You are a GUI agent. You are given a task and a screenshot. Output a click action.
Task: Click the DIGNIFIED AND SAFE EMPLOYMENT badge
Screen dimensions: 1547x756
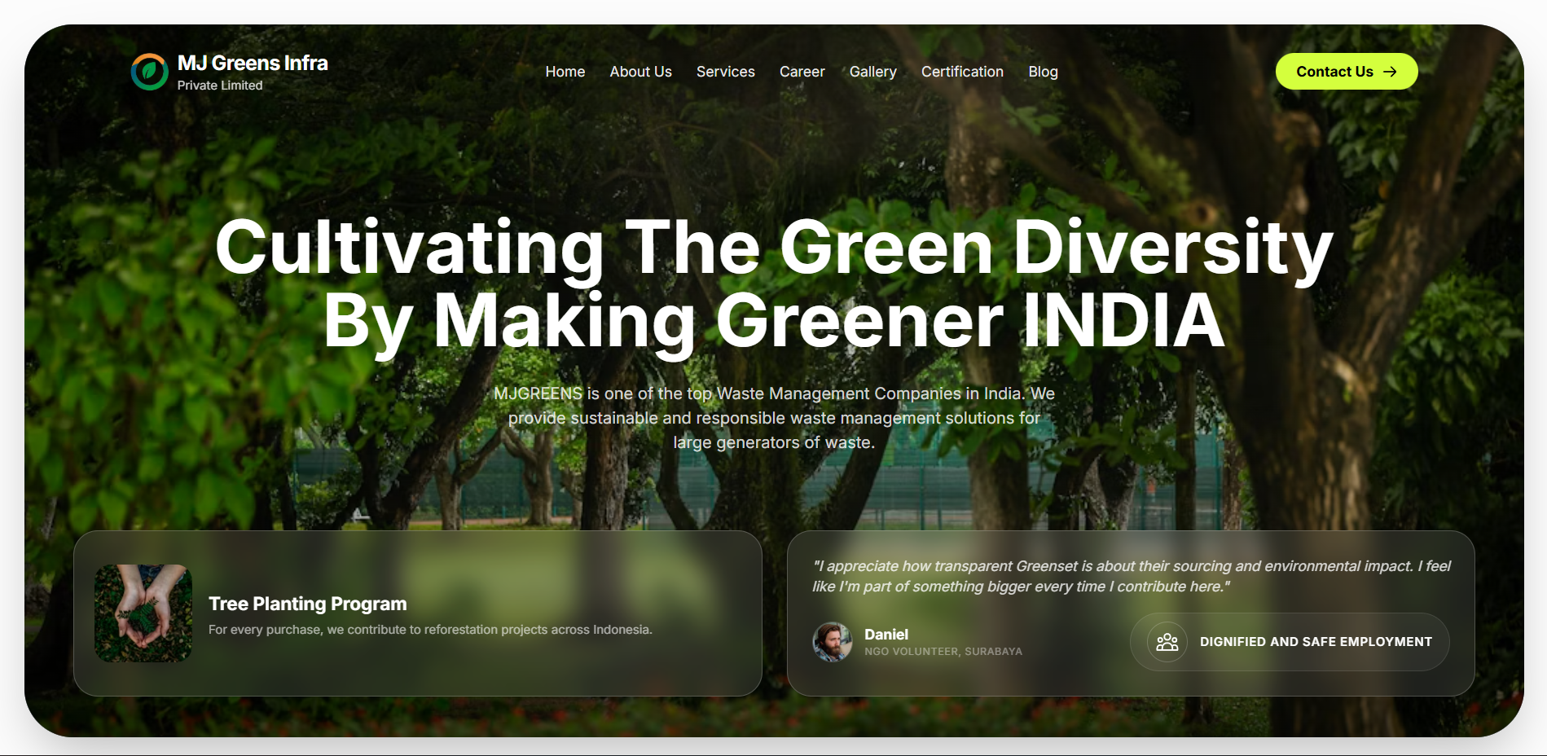(x=1290, y=642)
